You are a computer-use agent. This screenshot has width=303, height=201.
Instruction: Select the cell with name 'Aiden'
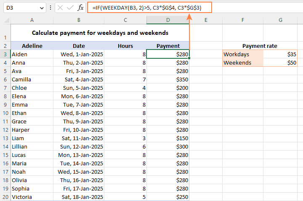32,55
